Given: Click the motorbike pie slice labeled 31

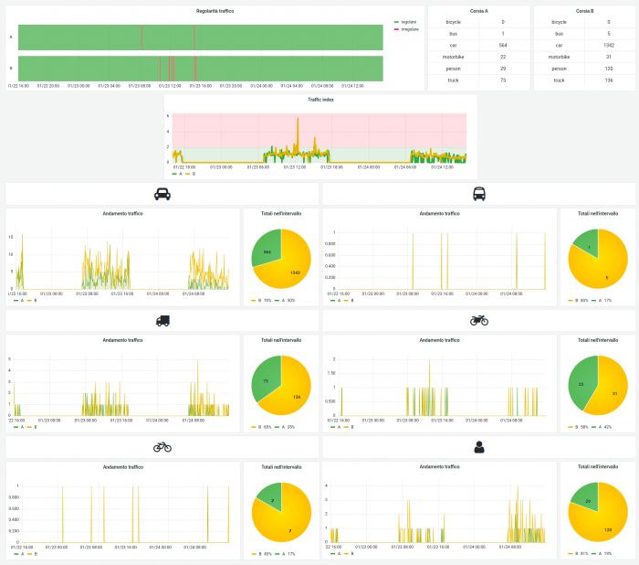Looking at the screenshot, I should point(613,393).
